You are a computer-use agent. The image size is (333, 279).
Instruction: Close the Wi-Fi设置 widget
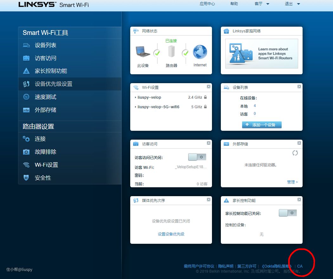208,87
